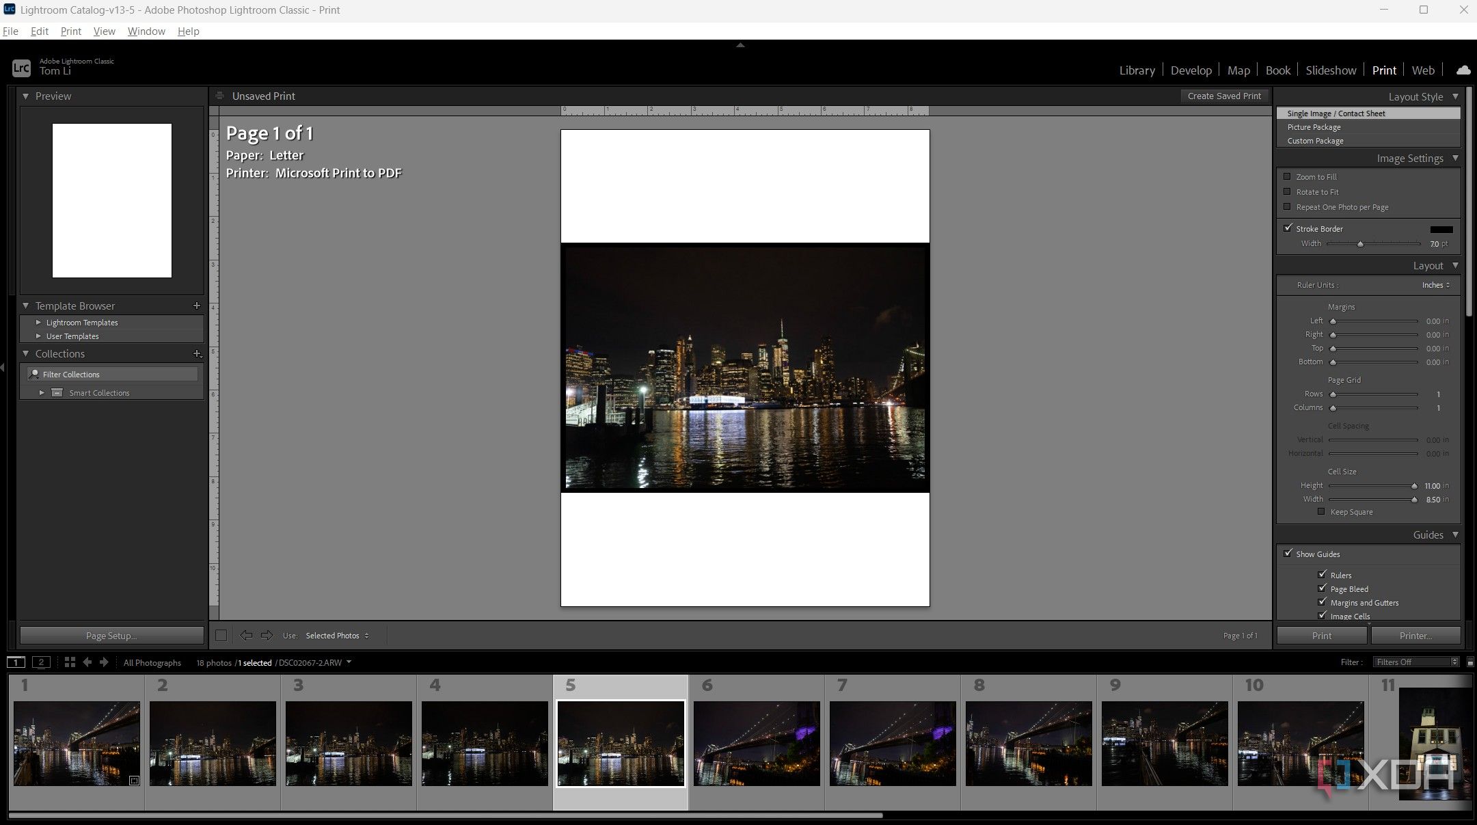Click the Page Setup button
This screenshot has height=825, width=1477.
click(x=111, y=635)
